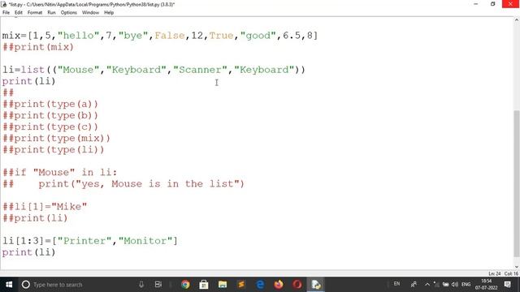The height and width of the screenshot is (292, 520).
Task: Restore down the IDLE editor window
Action: 493,4
